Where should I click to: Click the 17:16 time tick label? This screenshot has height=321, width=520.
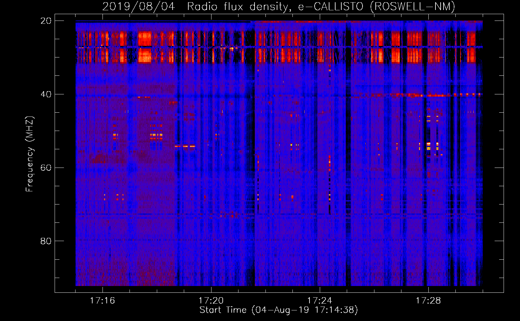pos(102,301)
